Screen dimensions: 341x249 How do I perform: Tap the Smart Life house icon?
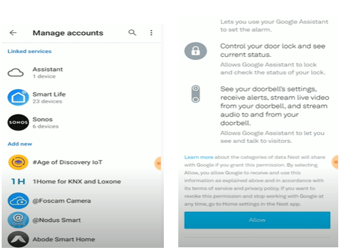[x=18, y=97]
